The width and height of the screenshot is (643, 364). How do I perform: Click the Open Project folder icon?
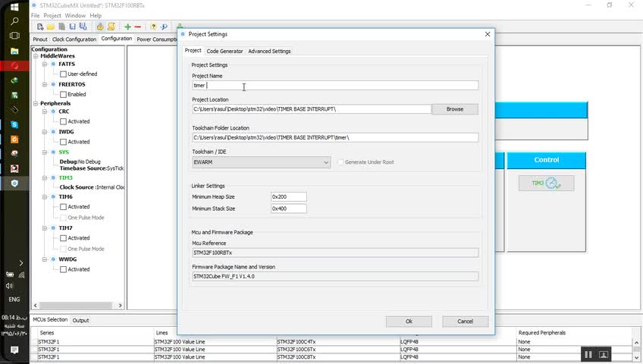pos(51,27)
